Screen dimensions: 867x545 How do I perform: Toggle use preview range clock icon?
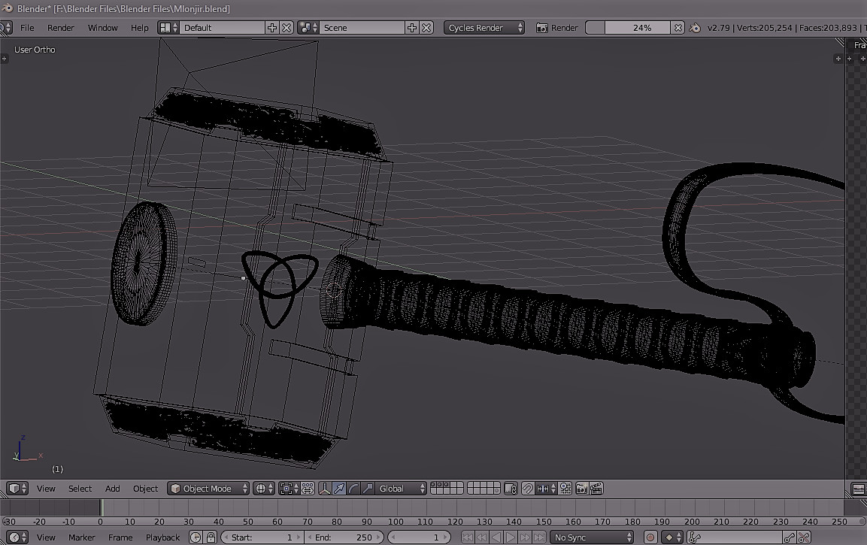coord(196,537)
